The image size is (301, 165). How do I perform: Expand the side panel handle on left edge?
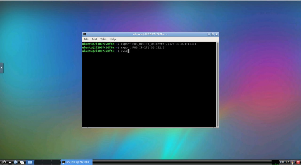click(2, 68)
